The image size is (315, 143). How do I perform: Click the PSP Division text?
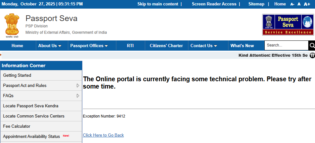pos(37,26)
